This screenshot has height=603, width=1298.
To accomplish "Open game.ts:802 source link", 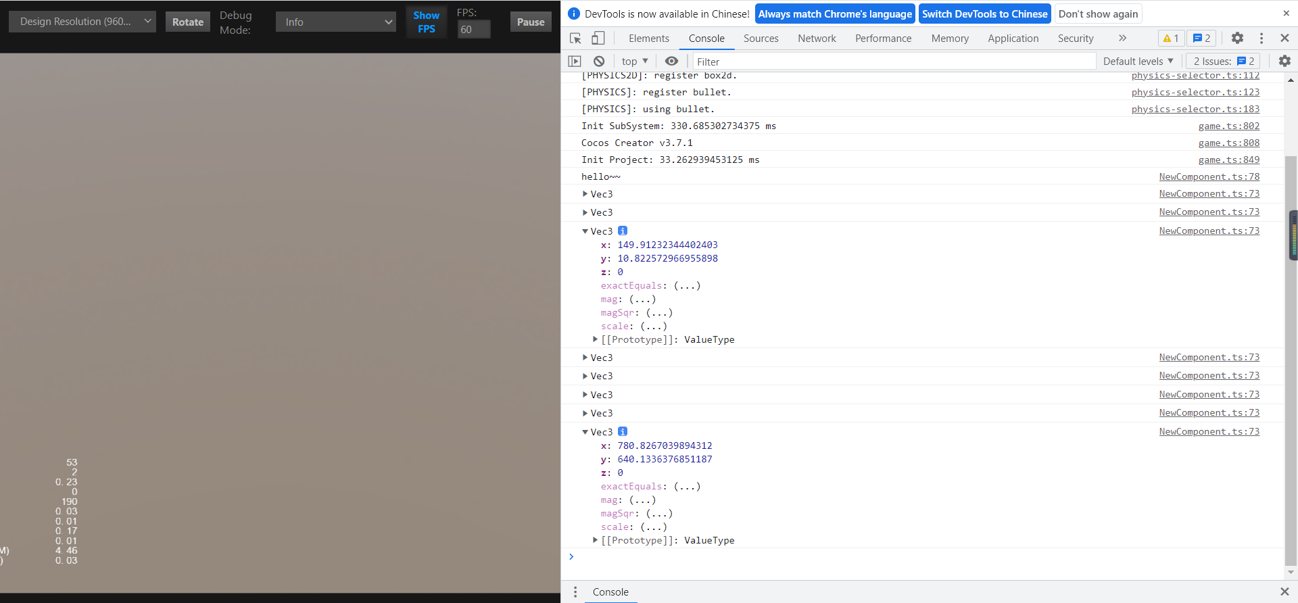I will pos(1228,126).
